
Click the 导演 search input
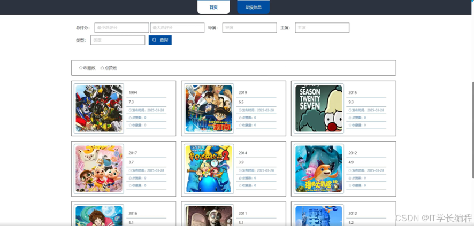pyautogui.click(x=249, y=27)
